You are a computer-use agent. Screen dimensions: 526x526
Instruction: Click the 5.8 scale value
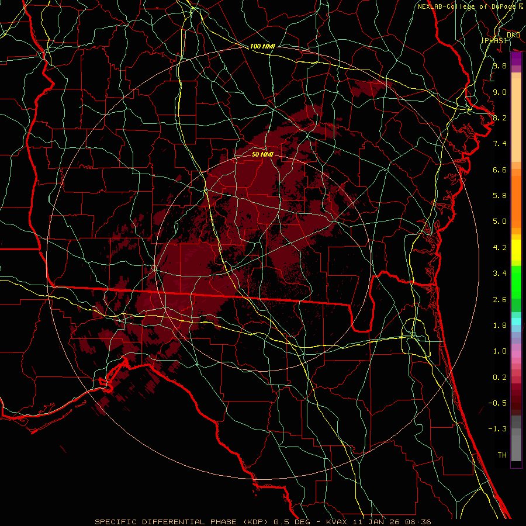point(500,196)
